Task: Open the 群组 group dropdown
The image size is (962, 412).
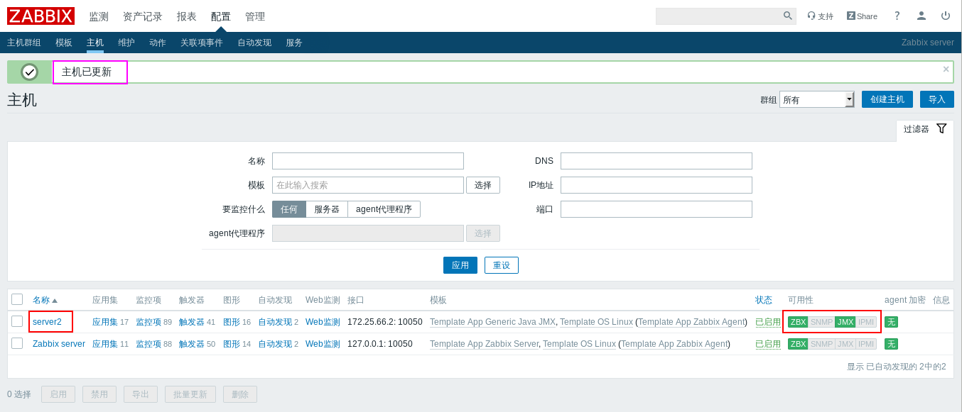Action: [816, 99]
